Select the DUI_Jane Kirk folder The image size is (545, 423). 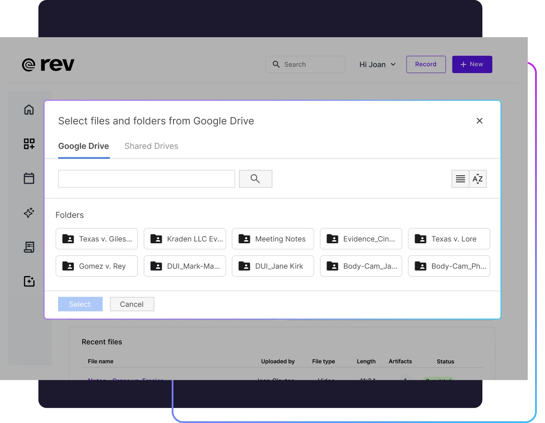(x=272, y=266)
